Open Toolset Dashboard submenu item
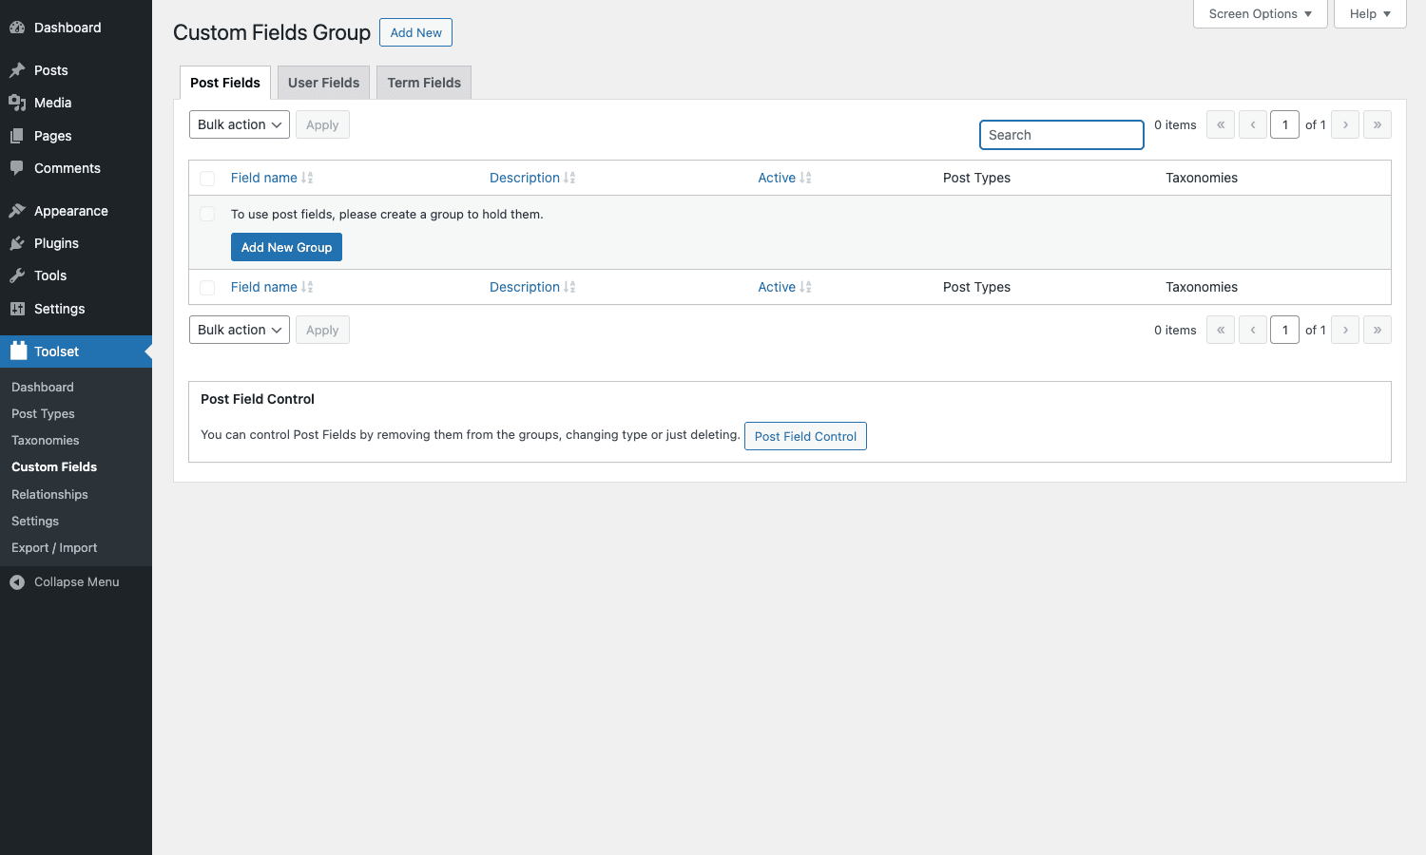 [42, 388]
